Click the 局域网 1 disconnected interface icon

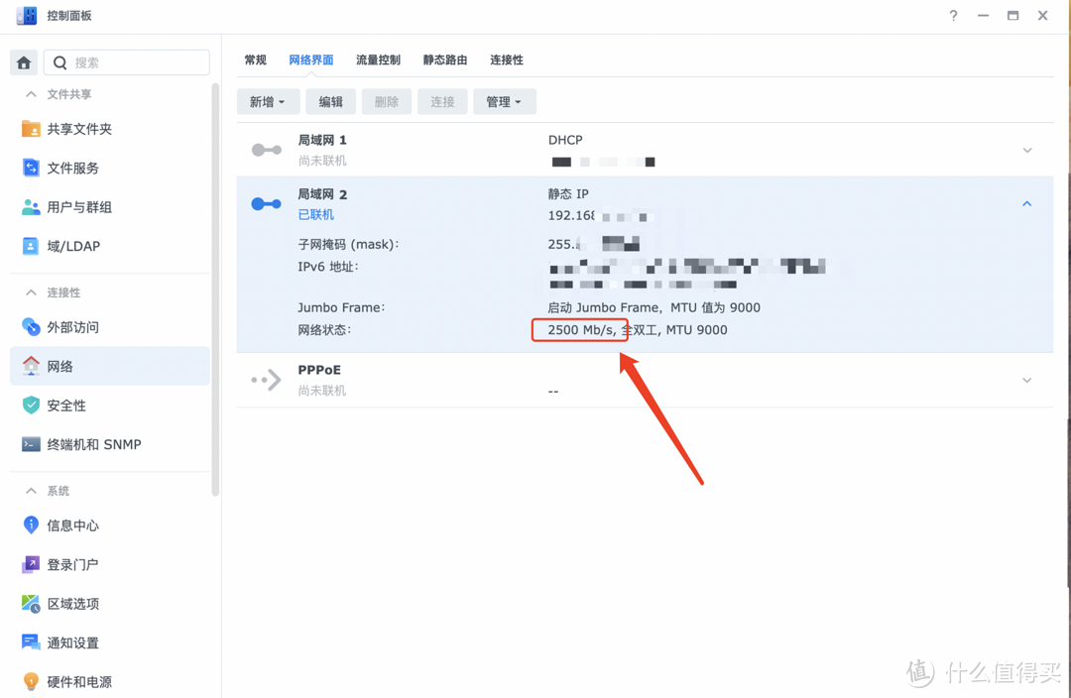coord(267,150)
